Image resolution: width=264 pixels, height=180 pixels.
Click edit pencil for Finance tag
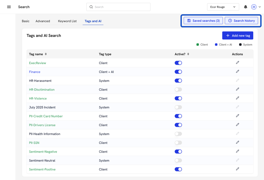237,71
